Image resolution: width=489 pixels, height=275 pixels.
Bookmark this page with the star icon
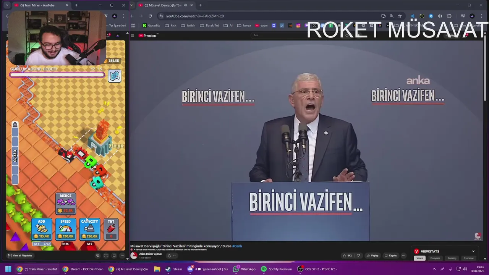pyautogui.click(x=400, y=16)
